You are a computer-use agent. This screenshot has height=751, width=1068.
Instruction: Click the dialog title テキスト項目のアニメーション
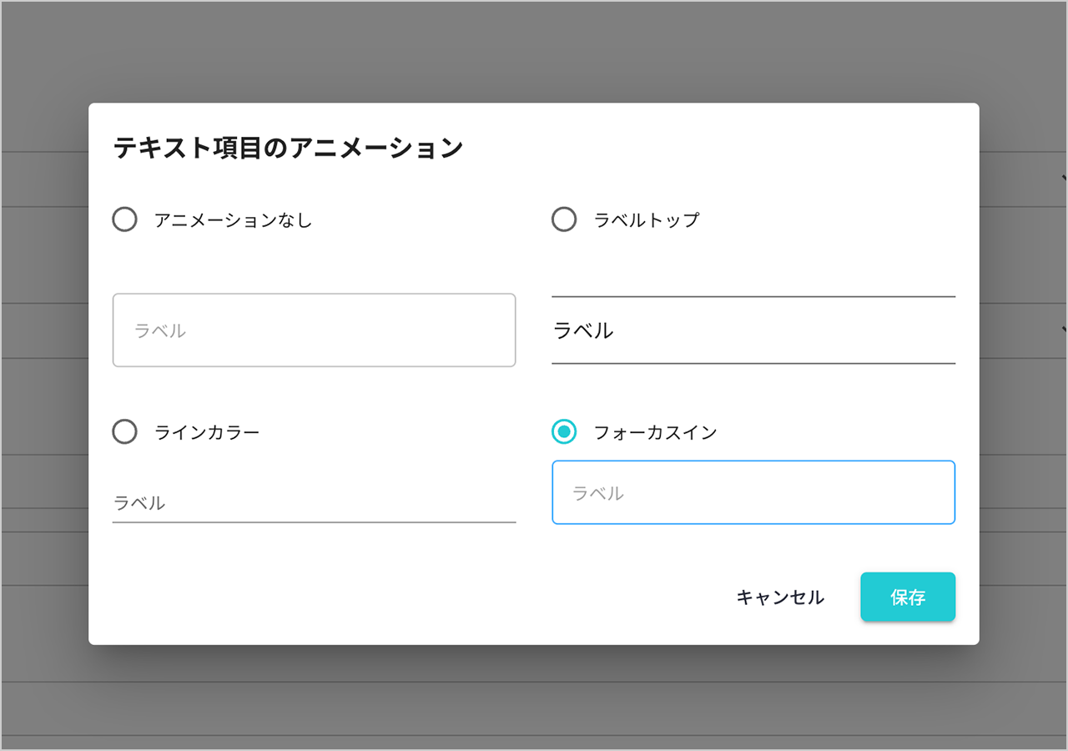point(288,147)
